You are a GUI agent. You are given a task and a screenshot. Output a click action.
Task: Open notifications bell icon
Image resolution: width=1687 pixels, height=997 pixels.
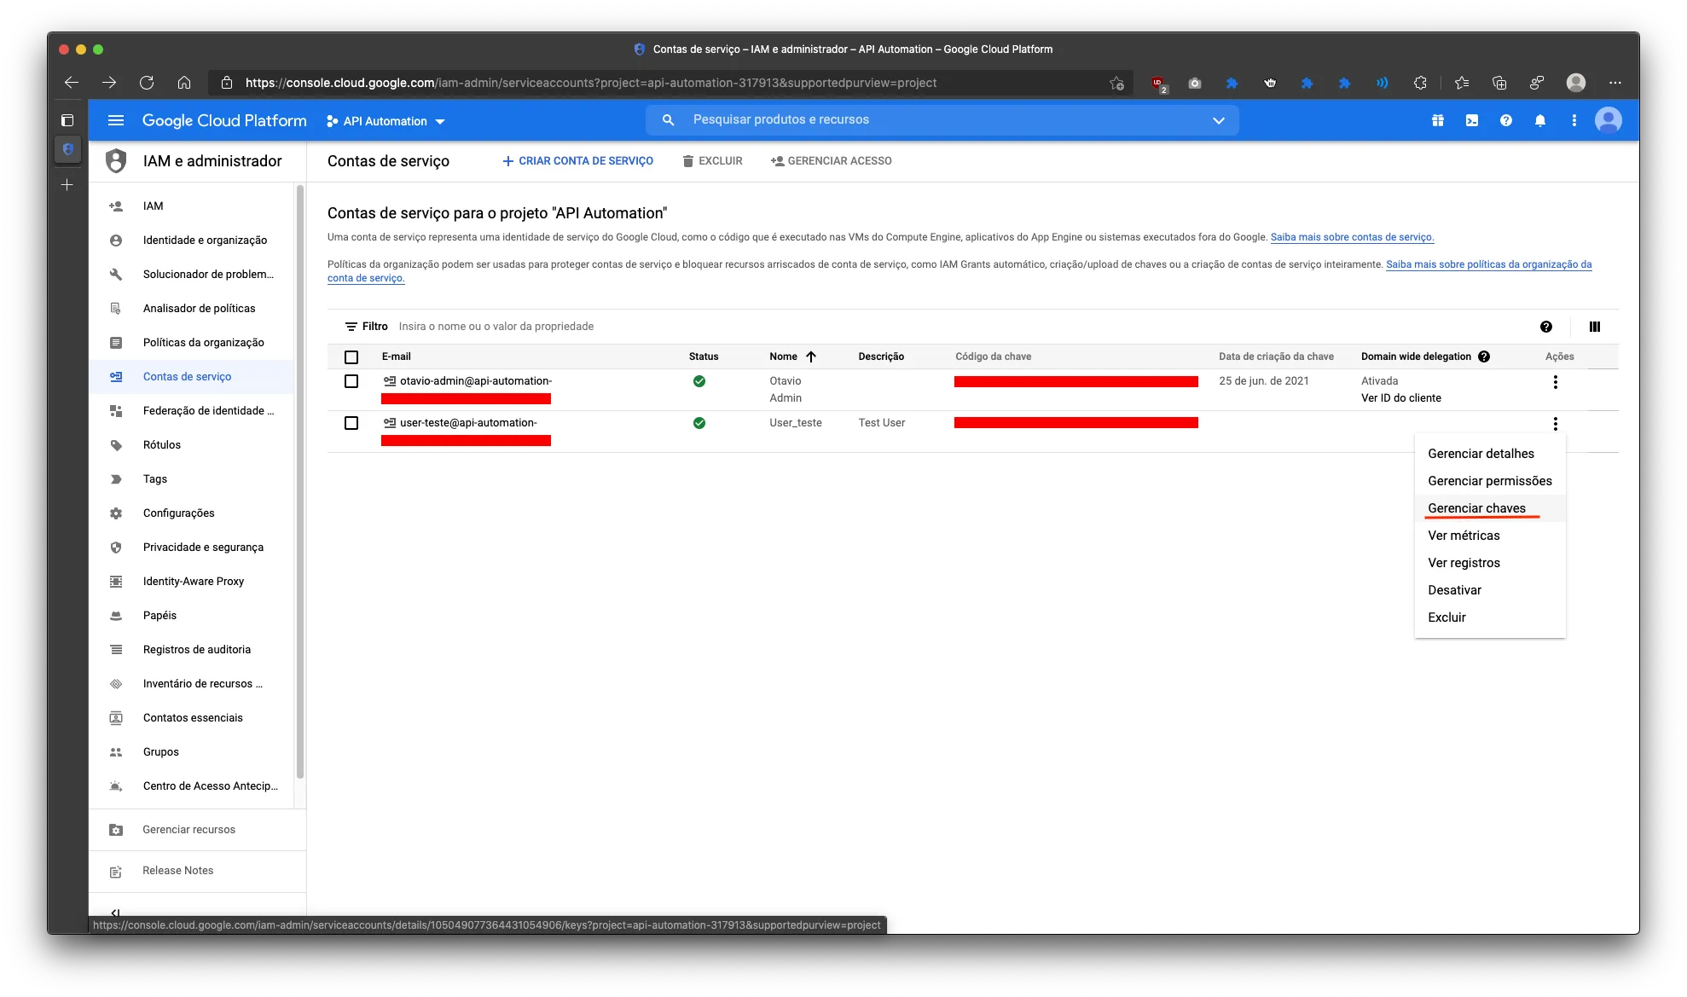tap(1540, 120)
